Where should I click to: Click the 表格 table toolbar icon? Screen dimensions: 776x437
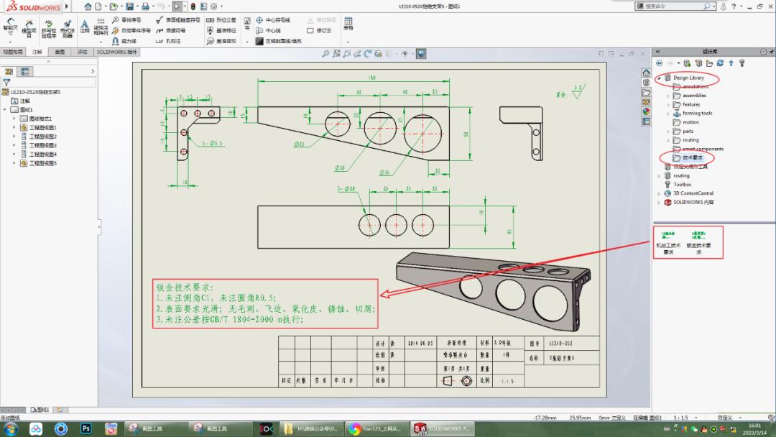[349, 24]
